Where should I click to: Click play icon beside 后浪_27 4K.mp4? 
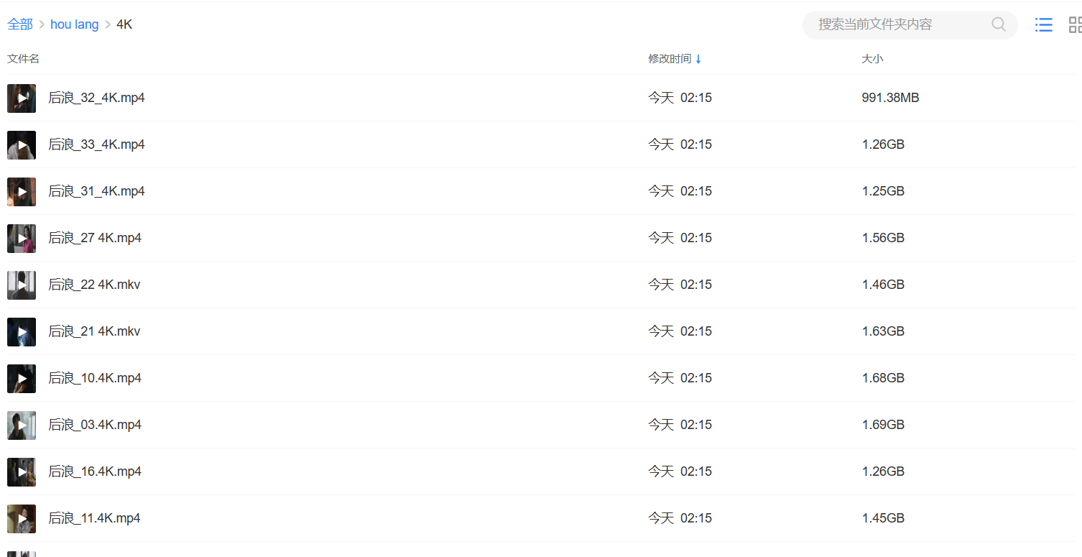[22, 239]
